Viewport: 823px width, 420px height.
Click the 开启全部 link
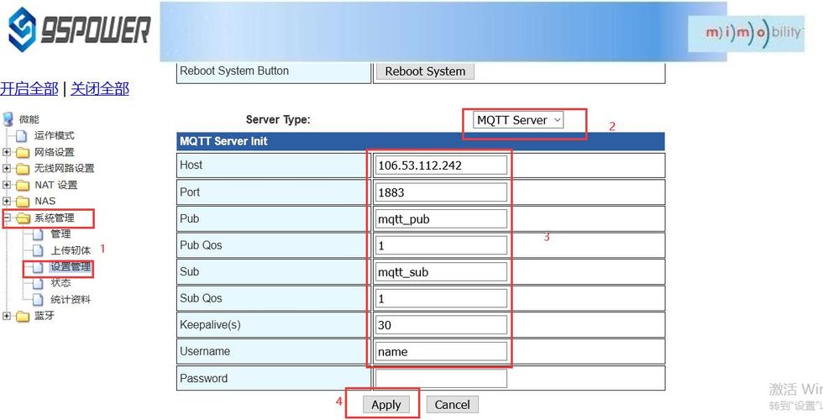(29, 88)
